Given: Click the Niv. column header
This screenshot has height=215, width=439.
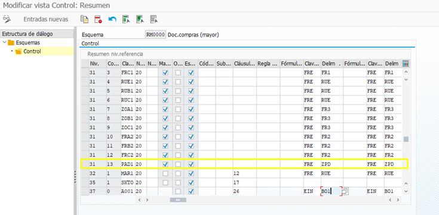Looking at the screenshot, I should coord(97,64).
